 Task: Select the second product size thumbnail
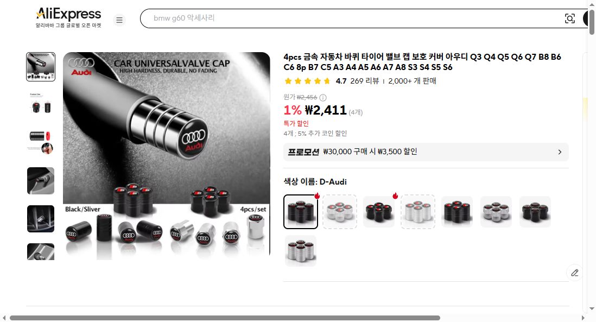[41, 105]
